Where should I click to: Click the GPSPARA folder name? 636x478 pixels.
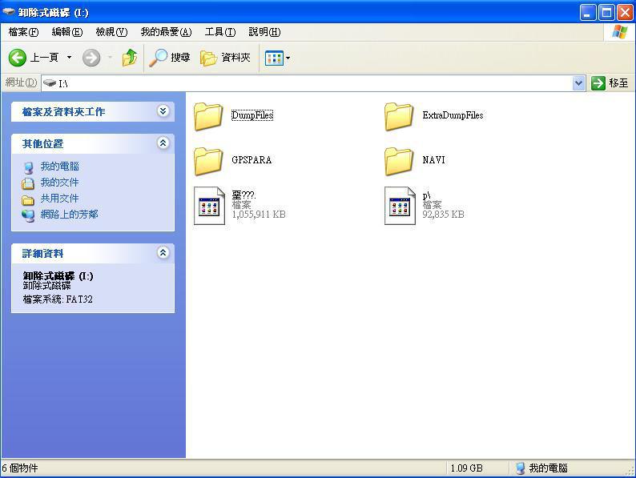tap(252, 160)
